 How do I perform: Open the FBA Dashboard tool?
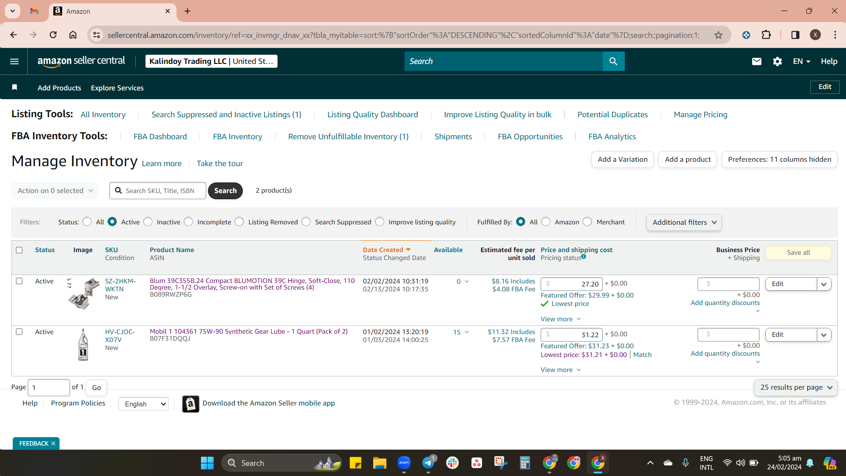(160, 137)
